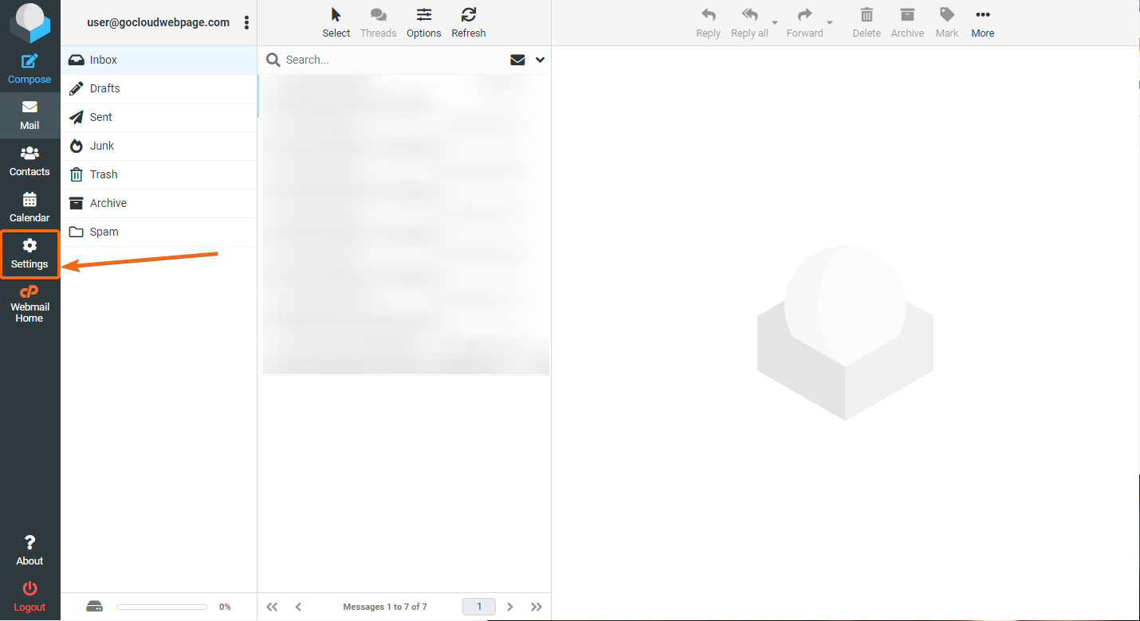Open the list Options toolbar icon
1140x621 pixels.
point(424,23)
